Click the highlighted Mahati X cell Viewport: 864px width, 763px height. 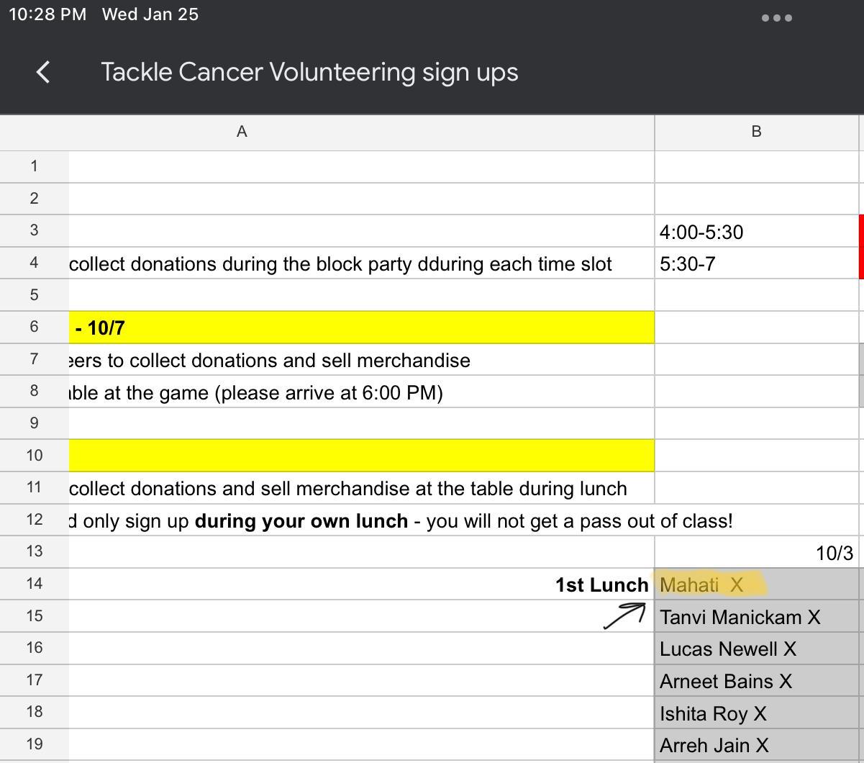755,584
